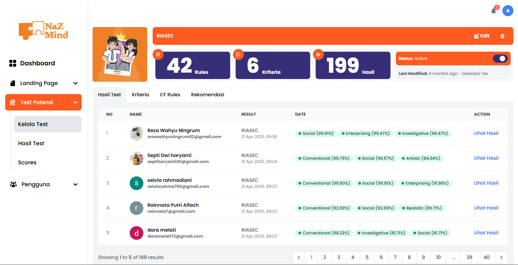Click the user avatar 'A' icon
This screenshot has width=518, height=265.
508,11
